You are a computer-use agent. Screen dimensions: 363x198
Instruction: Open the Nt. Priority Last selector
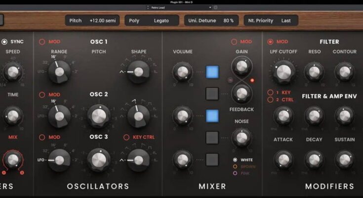point(271,21)
